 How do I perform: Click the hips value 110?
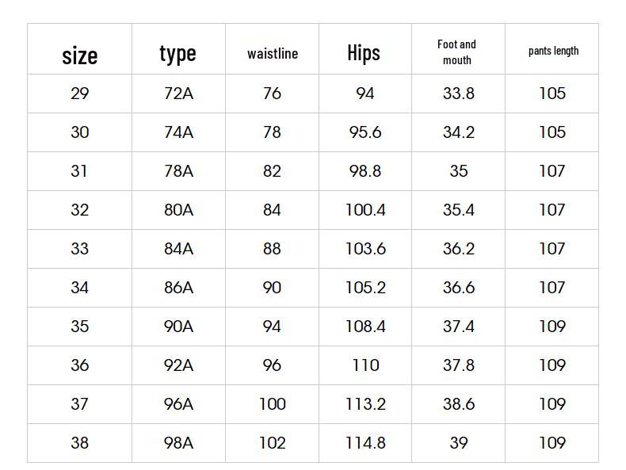coord(365,365)
